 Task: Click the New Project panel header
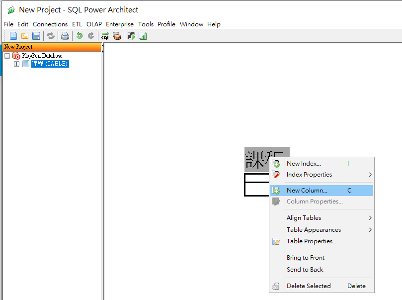(x=52, y=47)
